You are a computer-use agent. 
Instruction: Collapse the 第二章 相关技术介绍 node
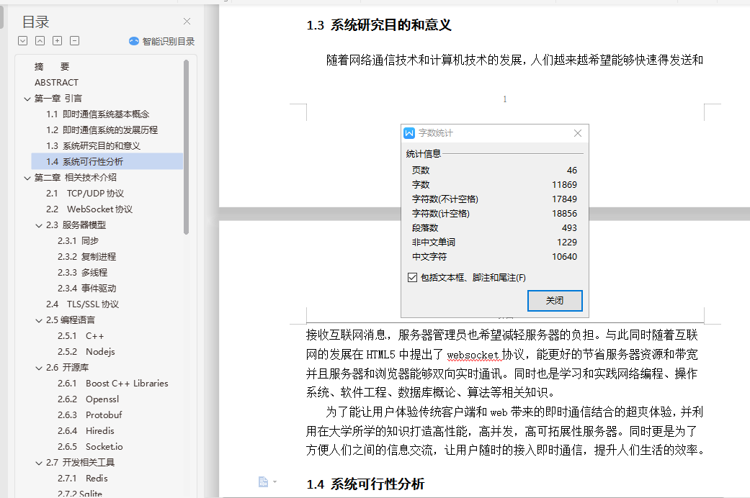point(27,178)
